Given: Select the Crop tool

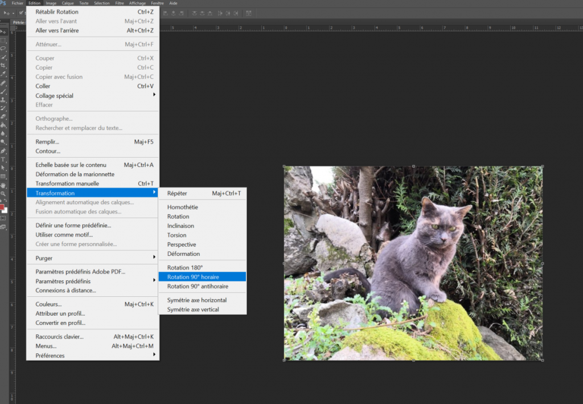Looking at the screenshot, I should pos(3,66).
